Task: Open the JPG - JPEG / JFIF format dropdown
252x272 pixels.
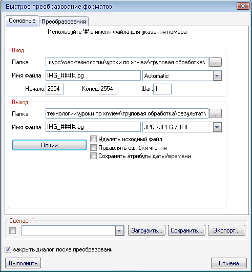Action: tap(217, 127)
